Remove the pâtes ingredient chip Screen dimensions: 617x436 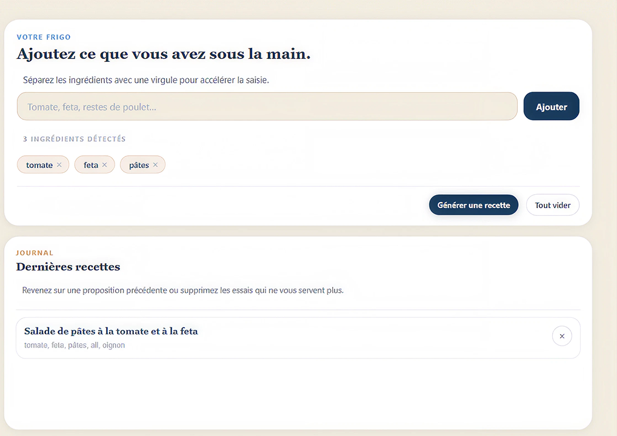155,164
